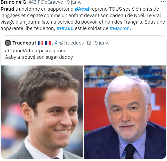Click the @B_F_DeGraeve handle
This screenshot has height=161, width=167.
[46, 2]
